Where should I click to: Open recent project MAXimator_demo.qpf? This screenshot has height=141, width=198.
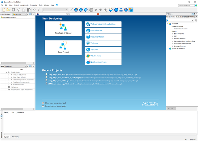[x=57, y=84]
